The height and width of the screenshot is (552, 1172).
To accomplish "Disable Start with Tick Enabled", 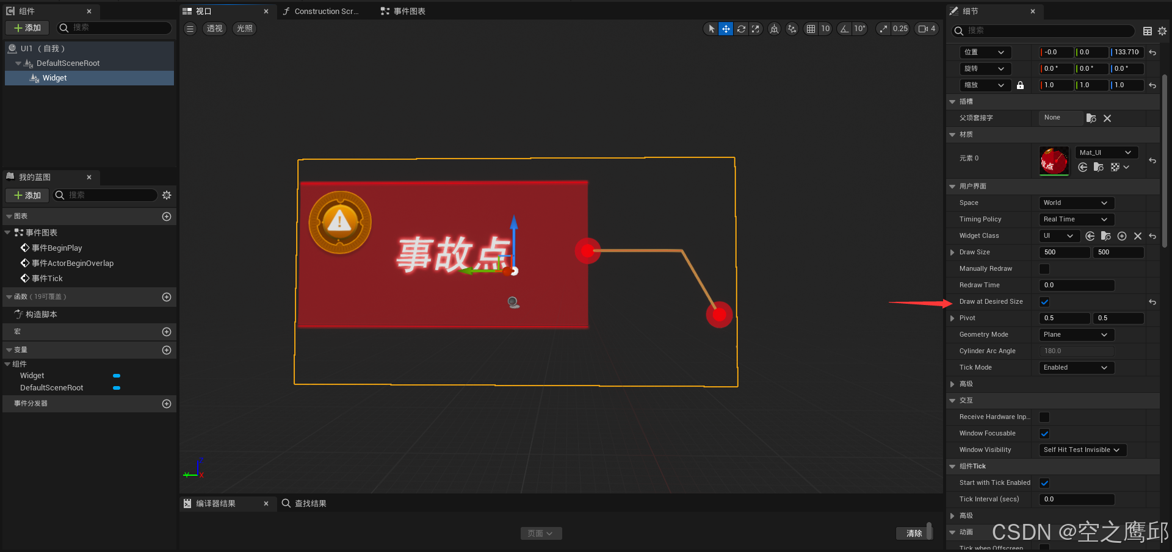I will coord(1044,482).
